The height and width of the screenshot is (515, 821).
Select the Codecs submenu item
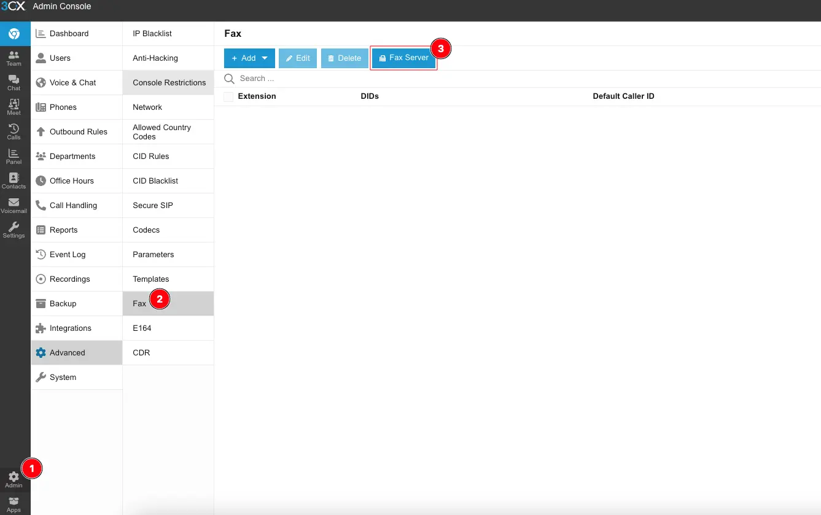(146, 230)
